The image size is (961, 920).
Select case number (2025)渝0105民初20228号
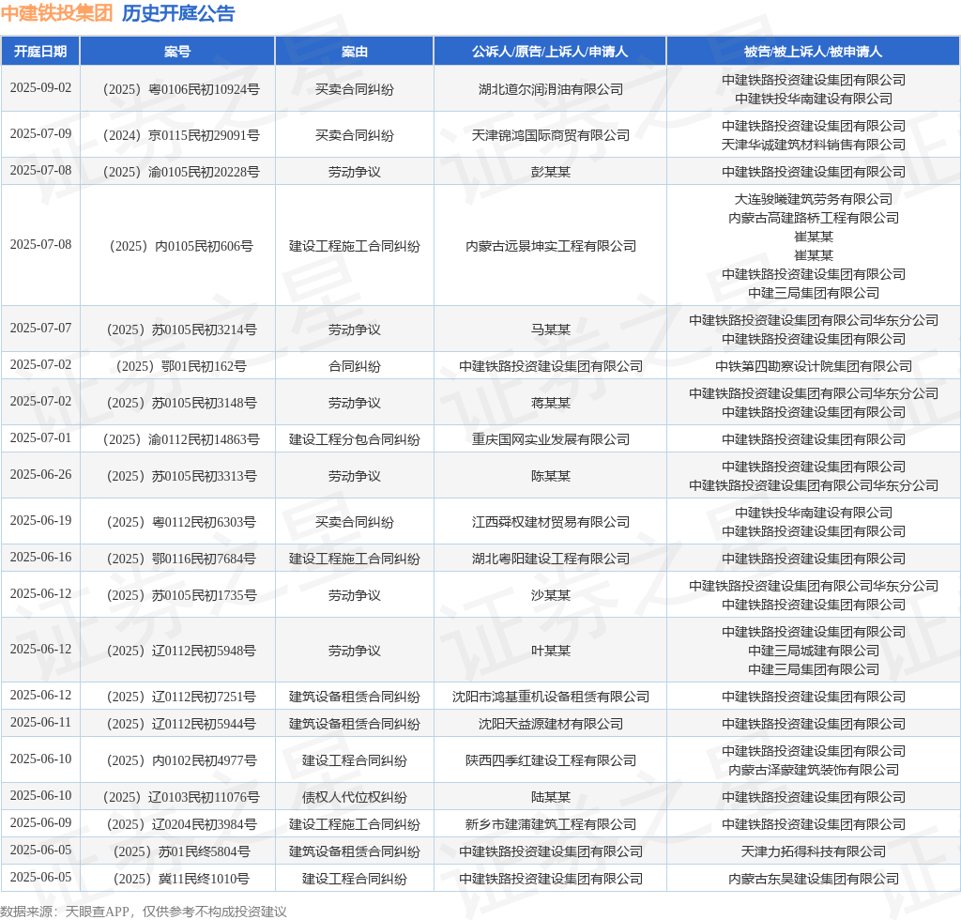[x=181, y=172]
